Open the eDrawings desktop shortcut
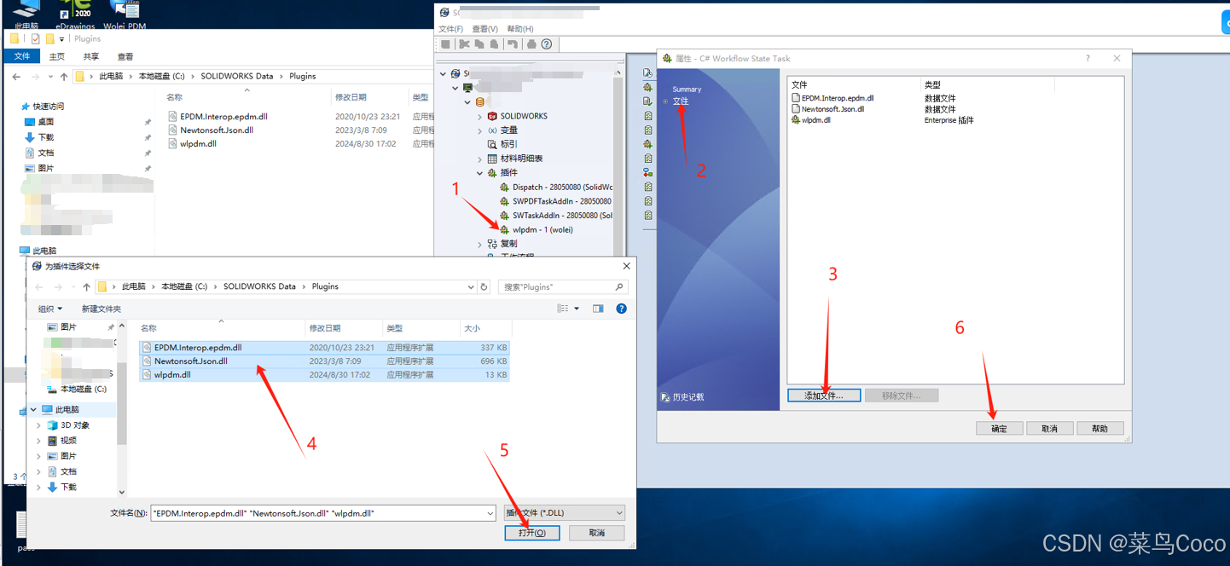The width and height of the screenshot is (1230, 566). click(75, 15)
